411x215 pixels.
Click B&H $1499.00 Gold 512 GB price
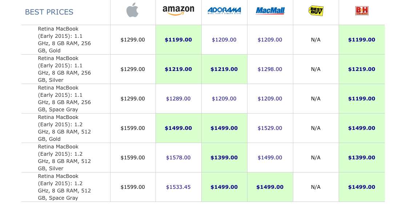[x=362, y=128]
